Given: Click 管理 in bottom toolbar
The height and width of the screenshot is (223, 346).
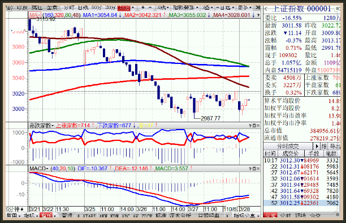Looking at the screenshot, I should pyautogui.click(x=67, y=216).
